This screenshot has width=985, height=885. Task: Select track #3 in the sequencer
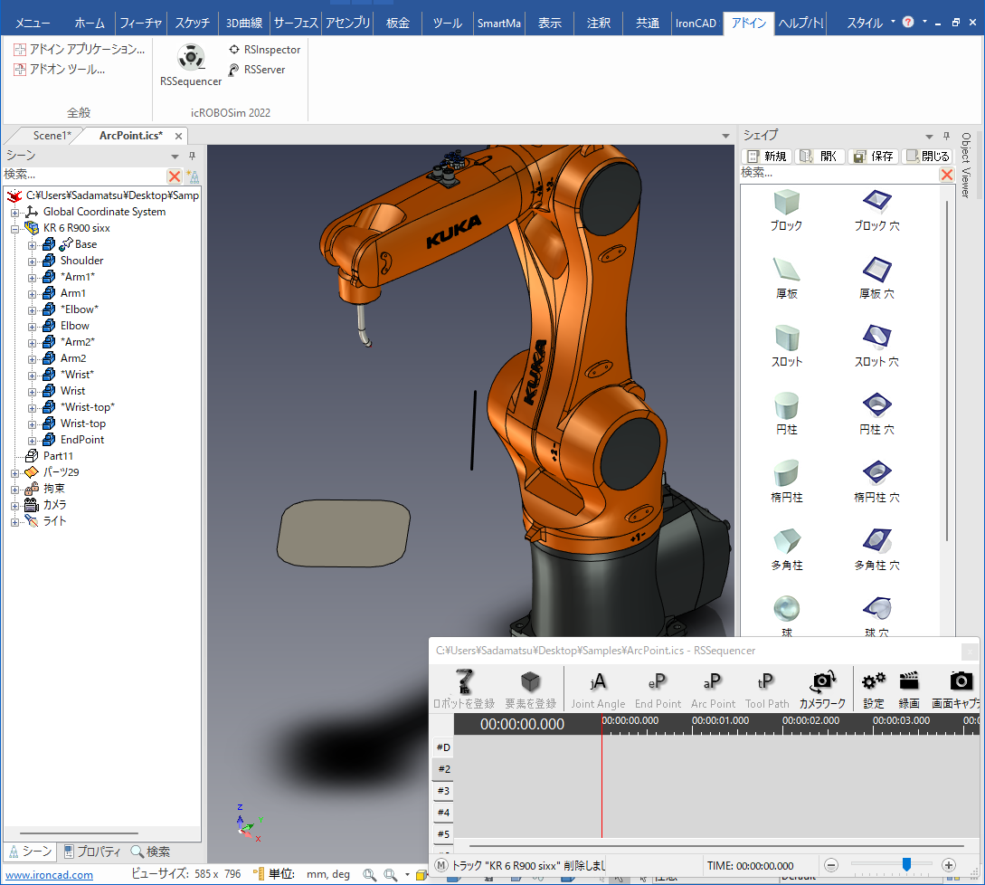tap(443, 791)
